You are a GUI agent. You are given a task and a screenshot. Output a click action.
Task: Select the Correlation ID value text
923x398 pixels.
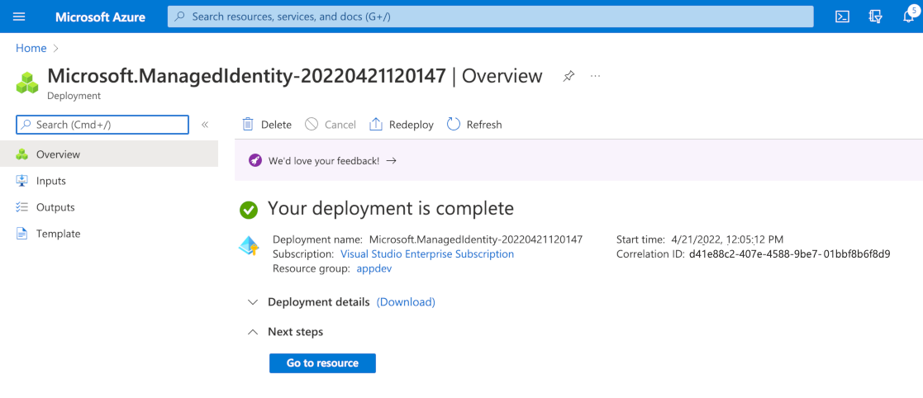pos(789,254)
